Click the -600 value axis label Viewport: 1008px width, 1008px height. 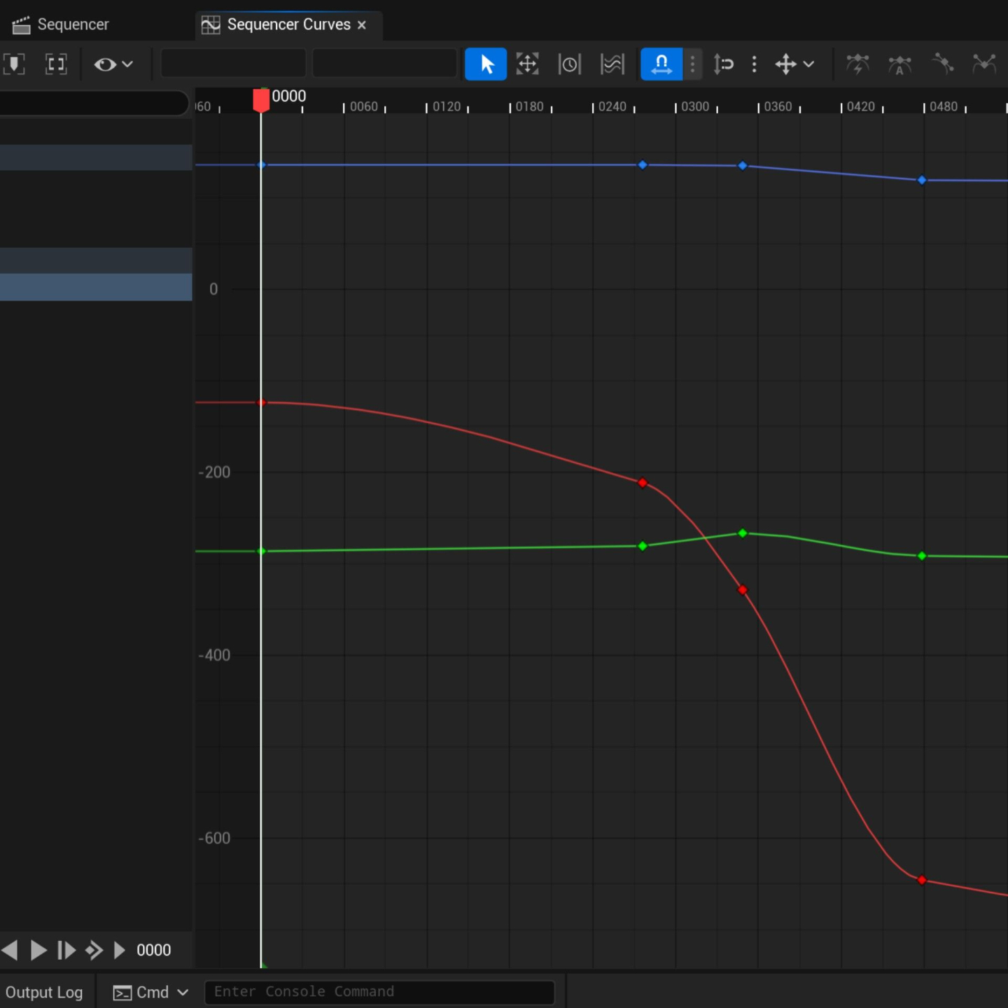coord(214,838)
